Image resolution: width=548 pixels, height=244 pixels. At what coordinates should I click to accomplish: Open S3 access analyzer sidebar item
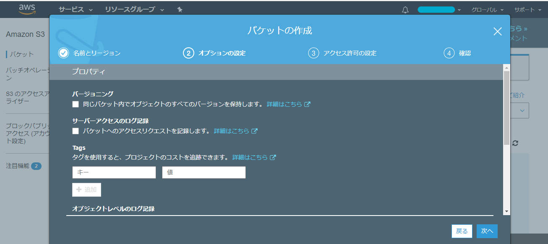point(28,98)
